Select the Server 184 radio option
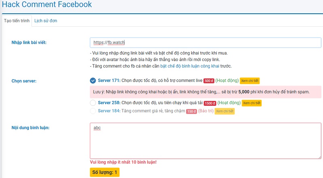Viewport: 323px width, 178px height. [x=93, y=111]
